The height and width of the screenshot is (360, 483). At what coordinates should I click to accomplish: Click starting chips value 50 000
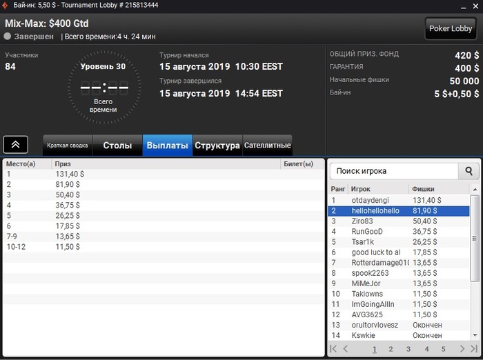pos(464,81)
